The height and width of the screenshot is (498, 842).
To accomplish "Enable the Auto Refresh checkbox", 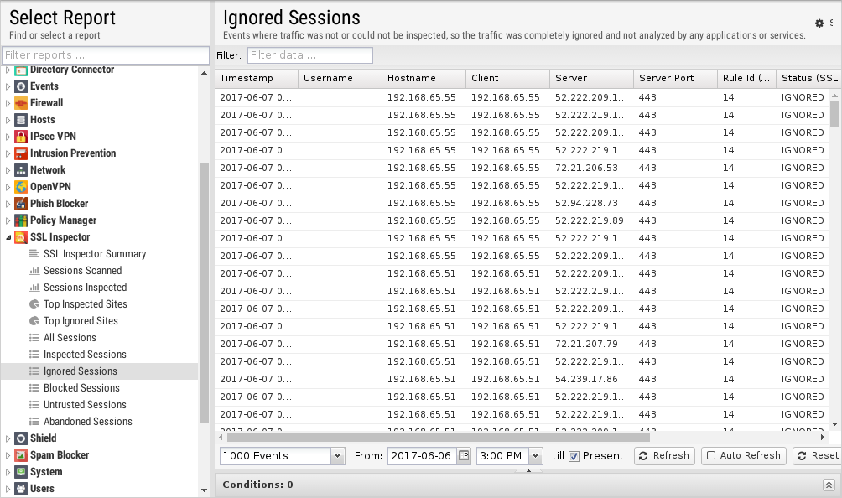I will coord(711,455).
